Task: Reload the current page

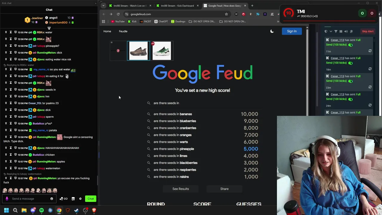Action: pos(118,14)
